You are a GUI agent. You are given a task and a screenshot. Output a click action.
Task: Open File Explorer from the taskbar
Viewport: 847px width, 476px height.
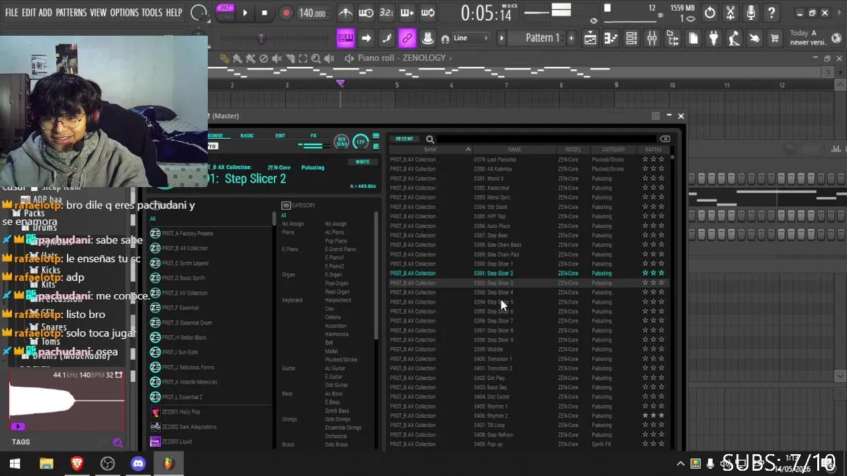click(x=46, y=464)
